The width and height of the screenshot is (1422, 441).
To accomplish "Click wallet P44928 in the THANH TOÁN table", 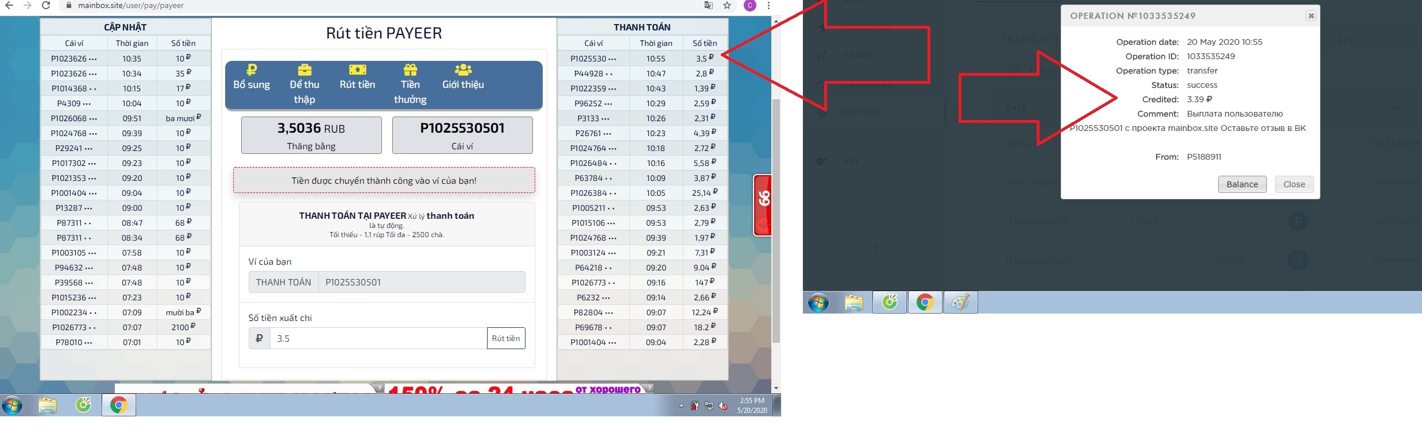I will click(x=593, y=73).
